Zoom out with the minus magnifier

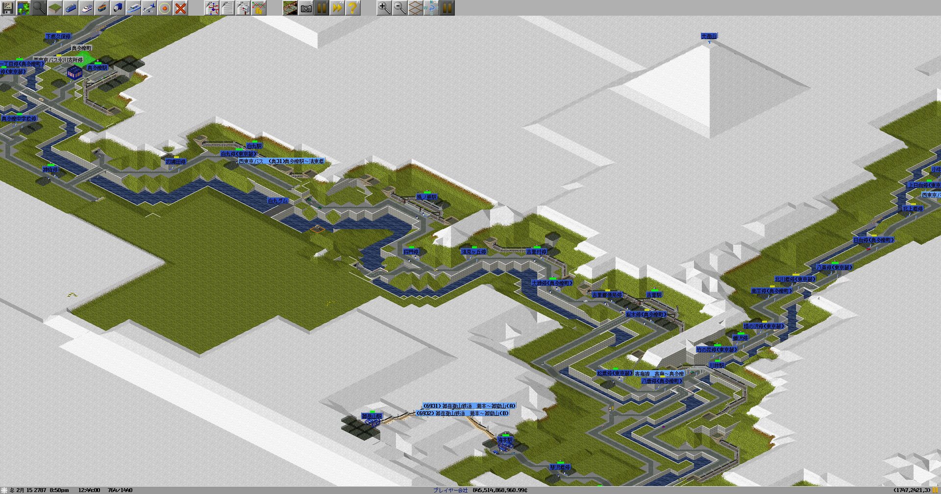pos(400,8)
